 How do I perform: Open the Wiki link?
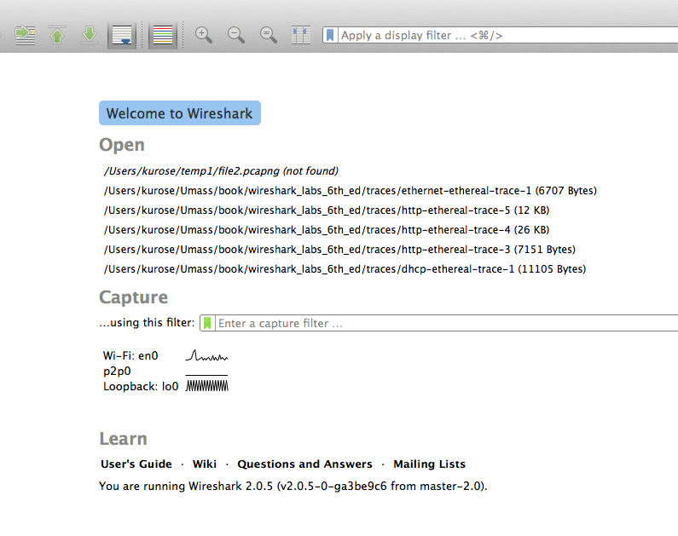click(205, 464)
